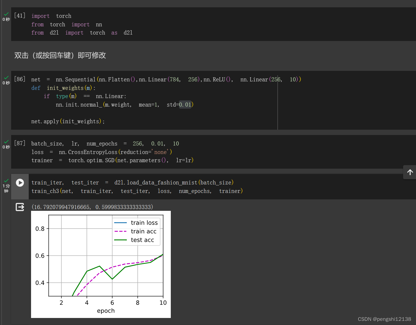Click the 'epoch' axis label in plot

(x=106, y=311)
